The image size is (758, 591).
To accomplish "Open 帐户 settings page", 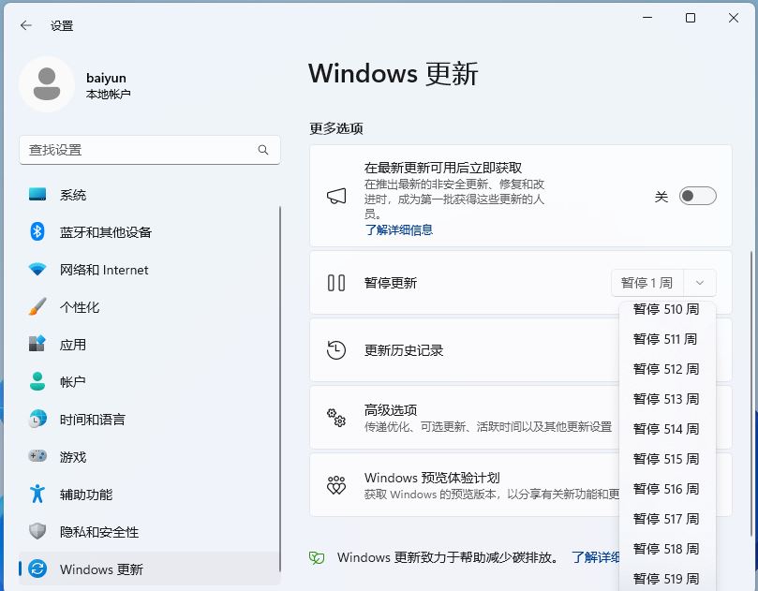I will point(149,382).
